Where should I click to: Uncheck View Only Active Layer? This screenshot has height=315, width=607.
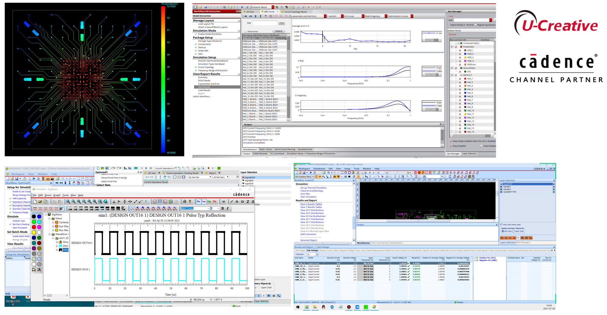[x=501, y=225]
